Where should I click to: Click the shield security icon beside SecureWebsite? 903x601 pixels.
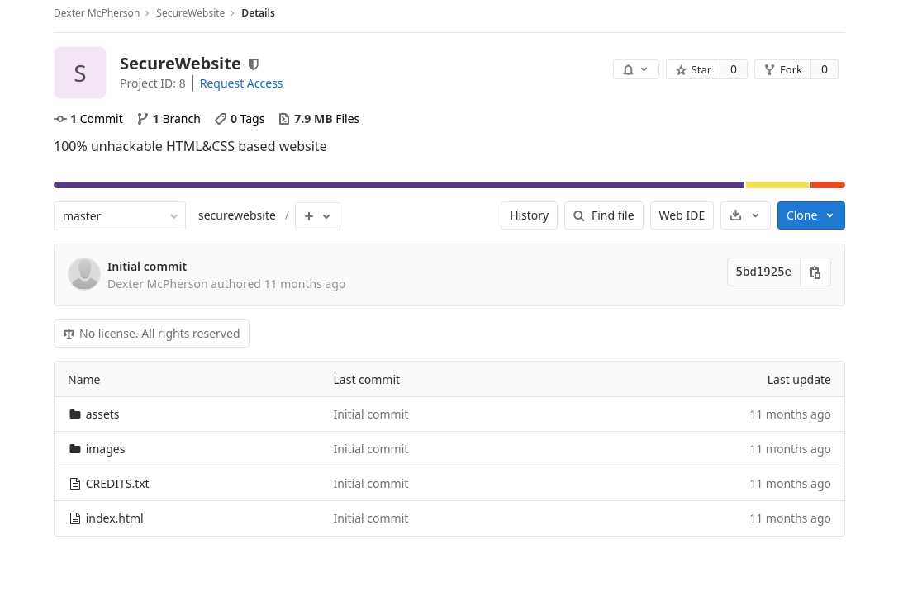[254, 64]
